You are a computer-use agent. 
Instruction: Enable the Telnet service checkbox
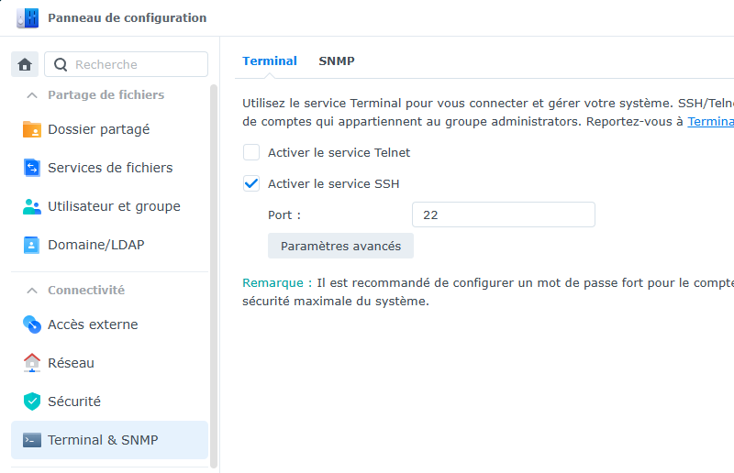(x=251, y=152)
